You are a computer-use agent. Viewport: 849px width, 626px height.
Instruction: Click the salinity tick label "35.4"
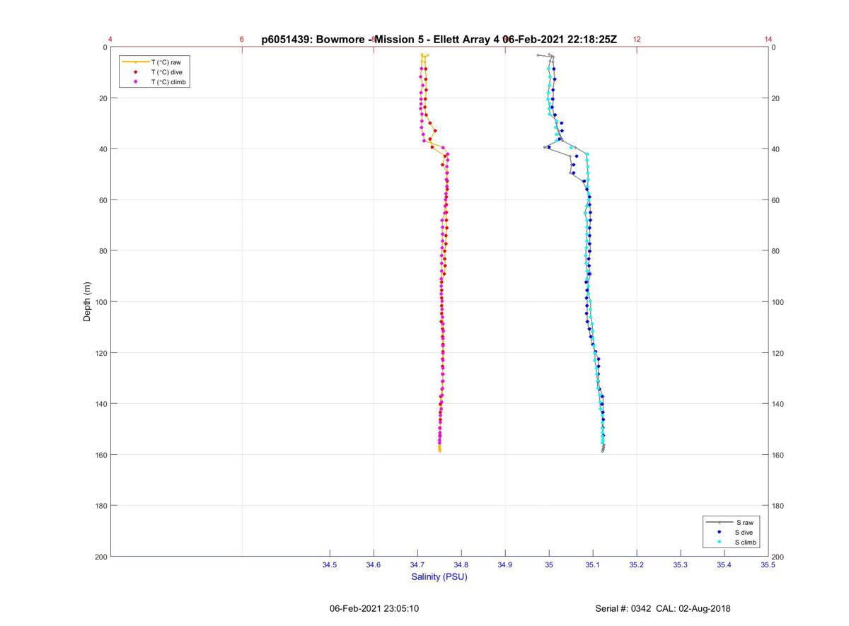pos(724,564)
